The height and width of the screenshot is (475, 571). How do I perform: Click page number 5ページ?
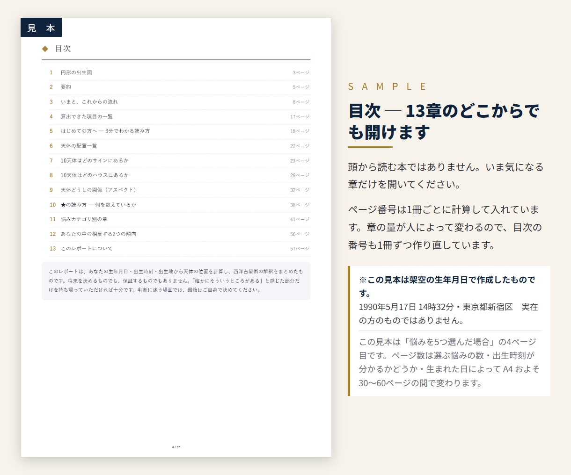[301, 87]
